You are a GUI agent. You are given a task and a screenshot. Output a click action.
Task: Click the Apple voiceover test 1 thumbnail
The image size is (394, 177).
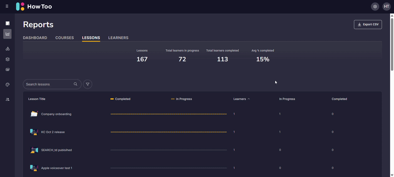click(34, 168)
